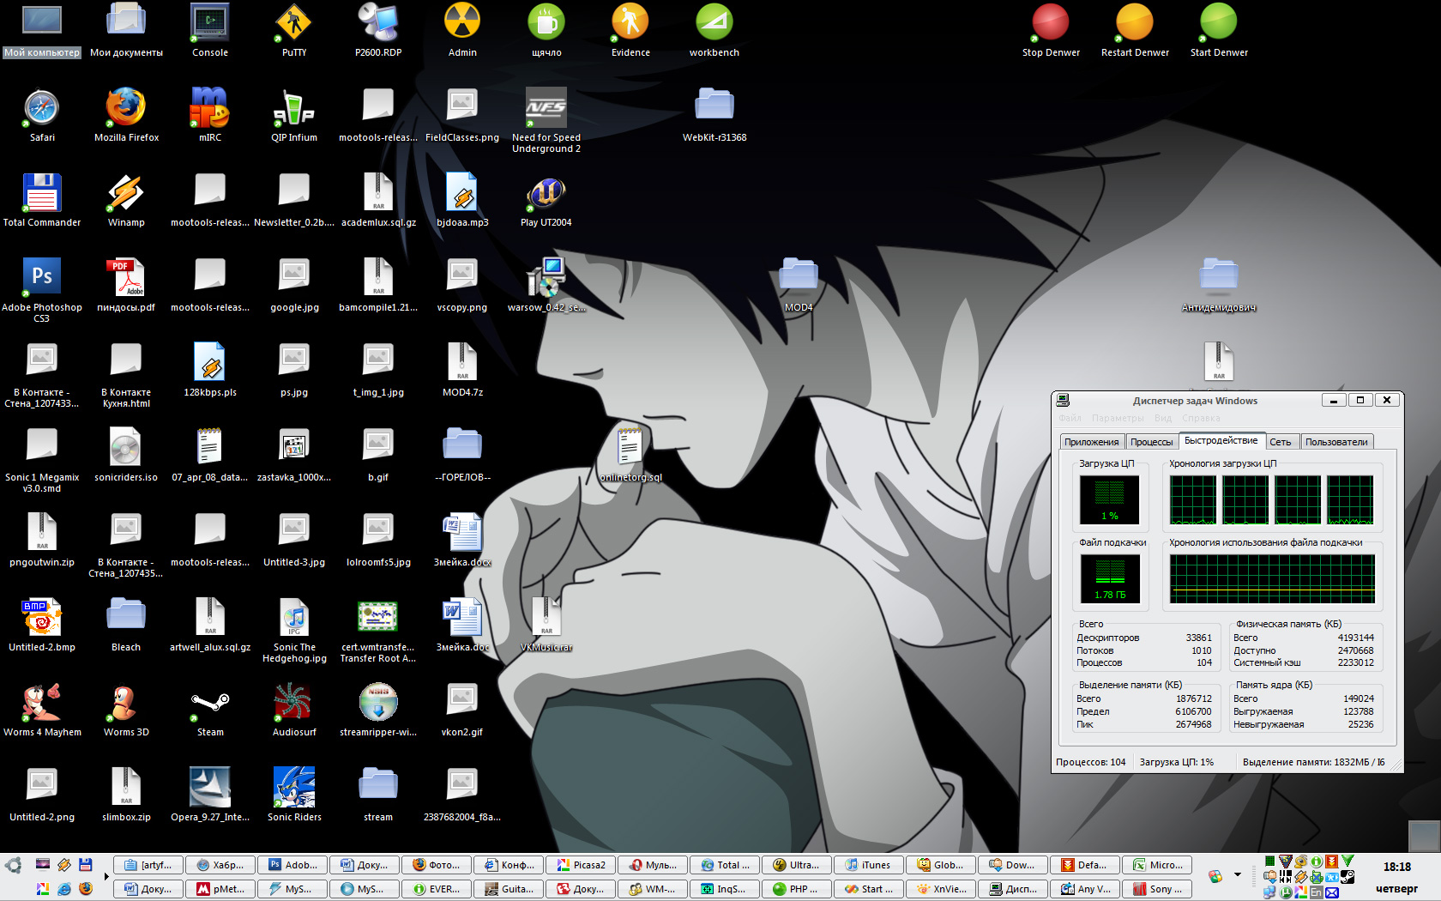Image resolution: width=1441 pixels, height=901 pixels.
Task: Open the Файл menu in Task Manager
Action: pos(1070,418)
